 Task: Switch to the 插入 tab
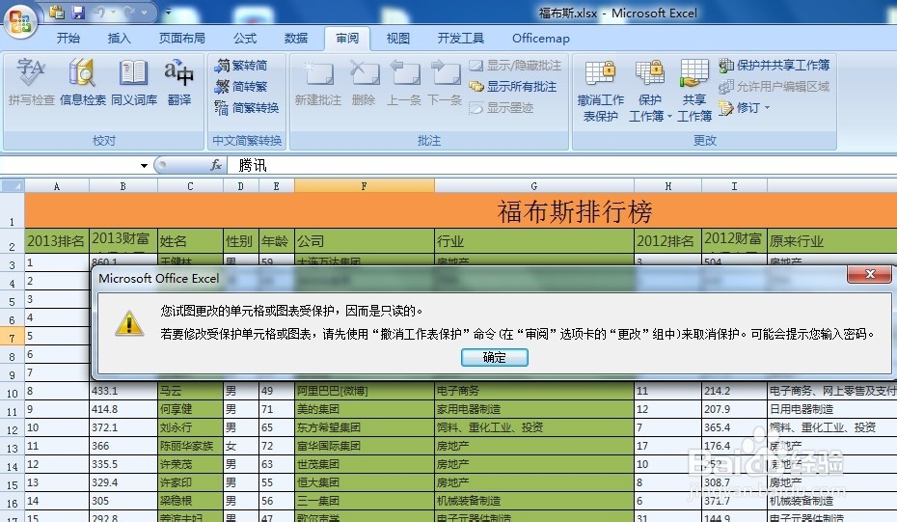pyautogui.click(x=119, y=39)
